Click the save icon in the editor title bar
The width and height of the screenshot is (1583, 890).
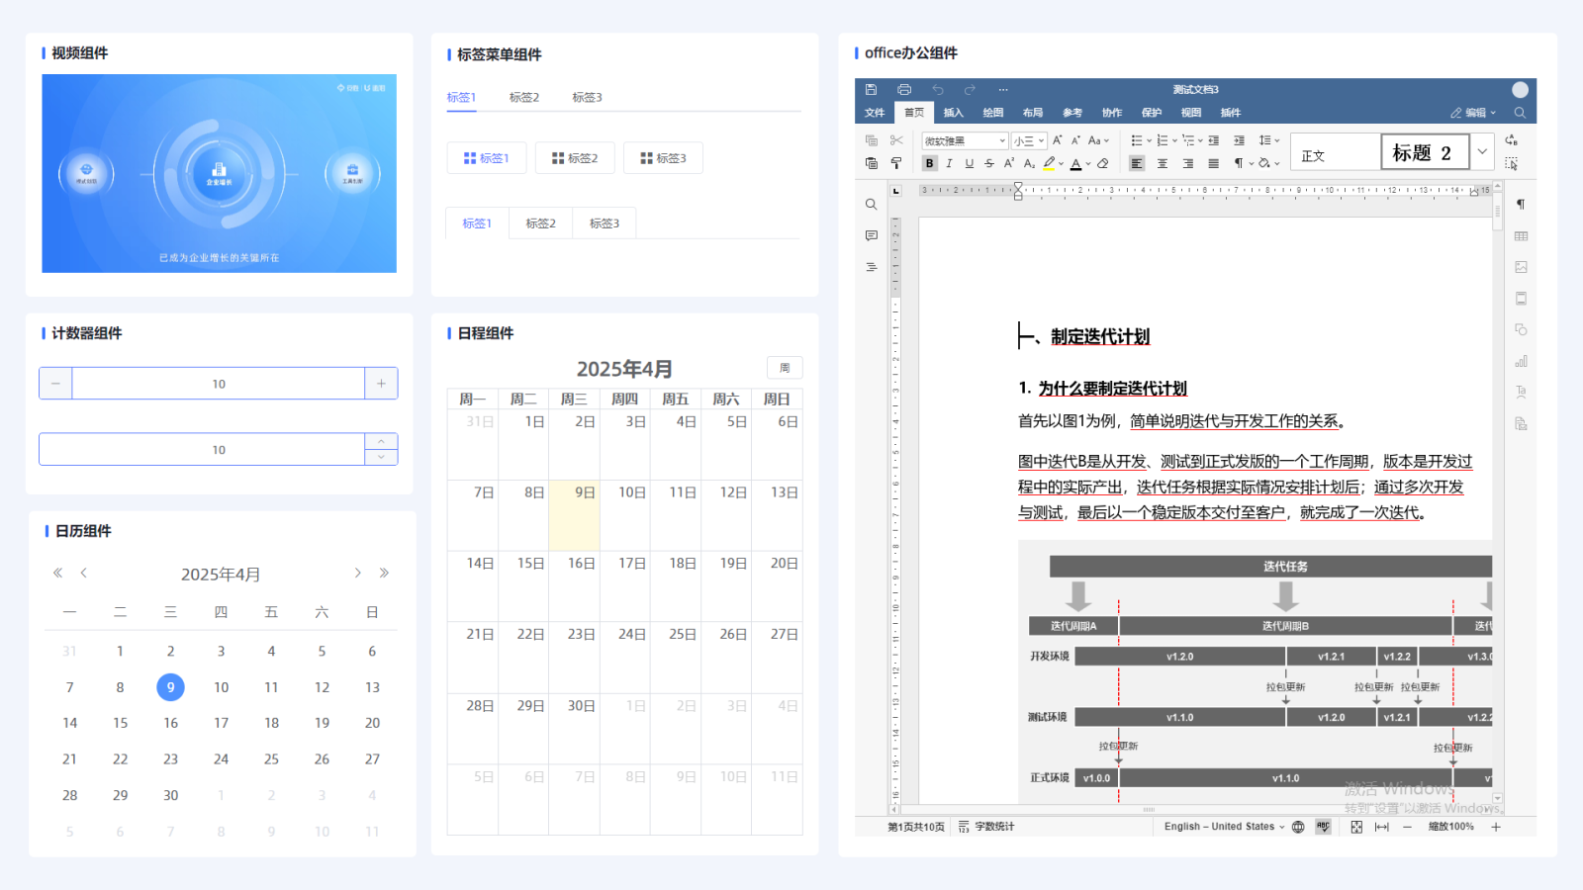[871, 89]
